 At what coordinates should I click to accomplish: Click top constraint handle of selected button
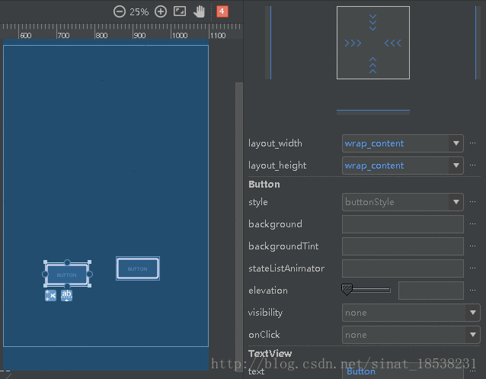click(x=67, y=262)
